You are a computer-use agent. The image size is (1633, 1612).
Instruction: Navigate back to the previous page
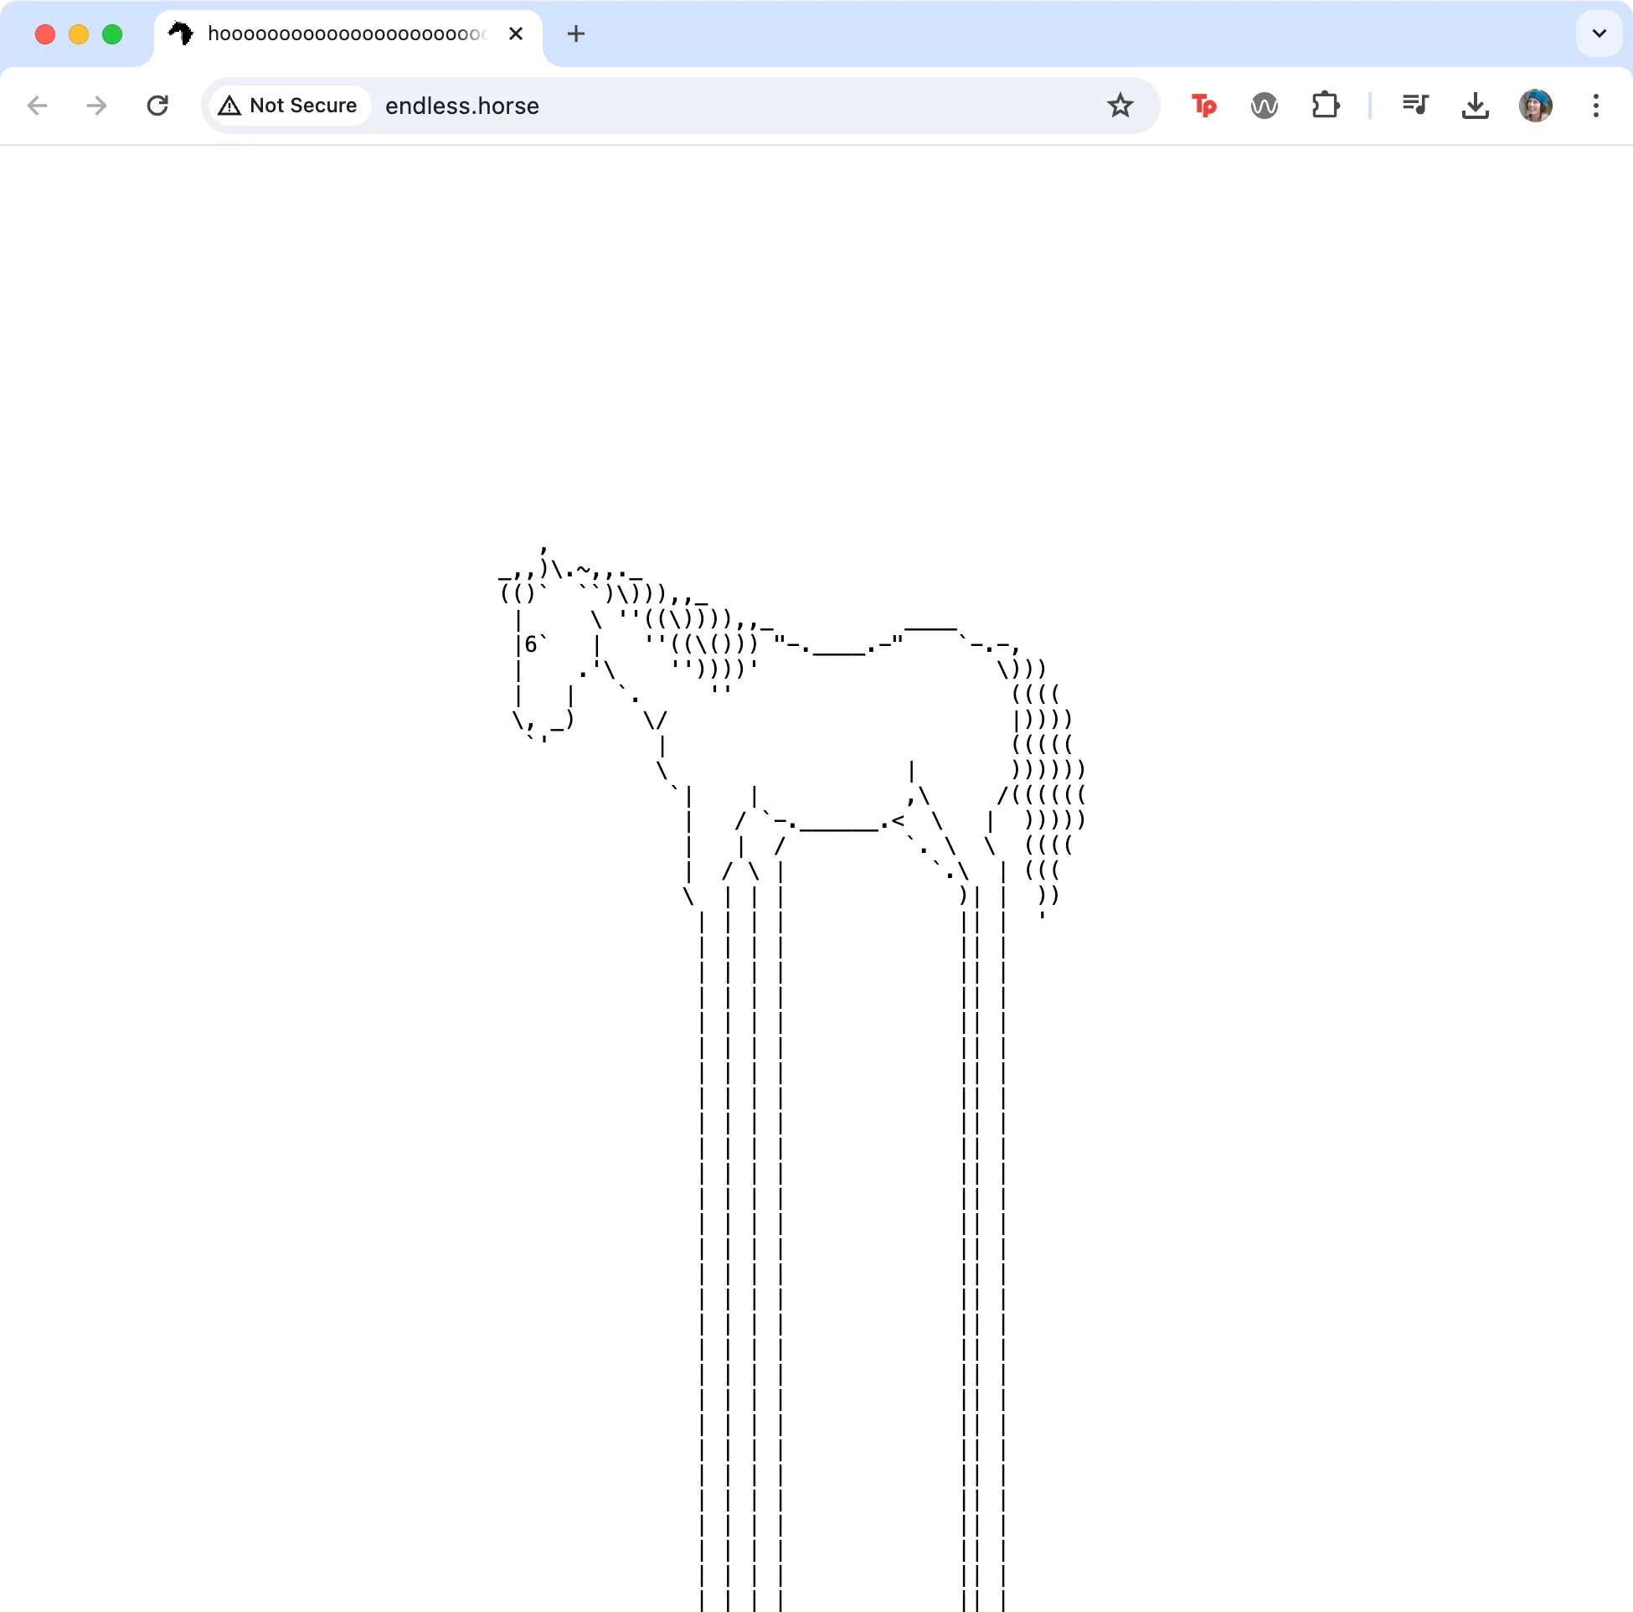pyautogui.click(x=37, y=106)
